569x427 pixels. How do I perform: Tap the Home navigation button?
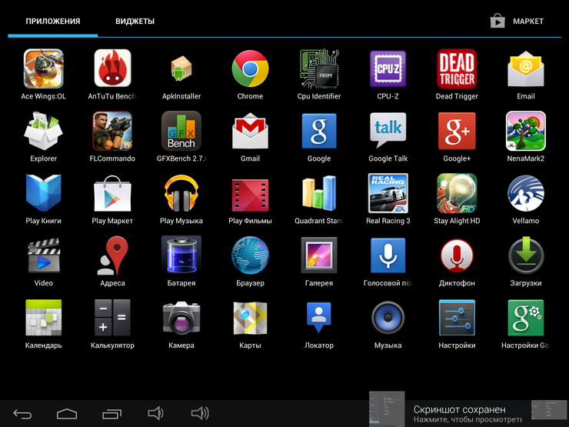[x=67, y=414]
